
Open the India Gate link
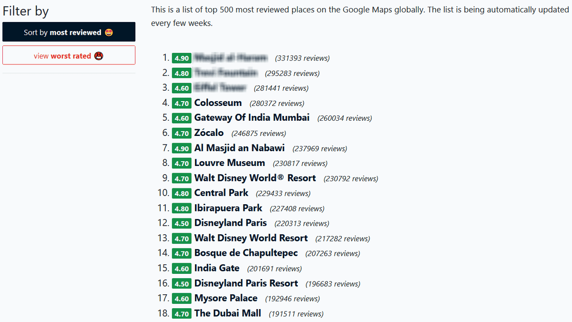[x=217, y=268]
